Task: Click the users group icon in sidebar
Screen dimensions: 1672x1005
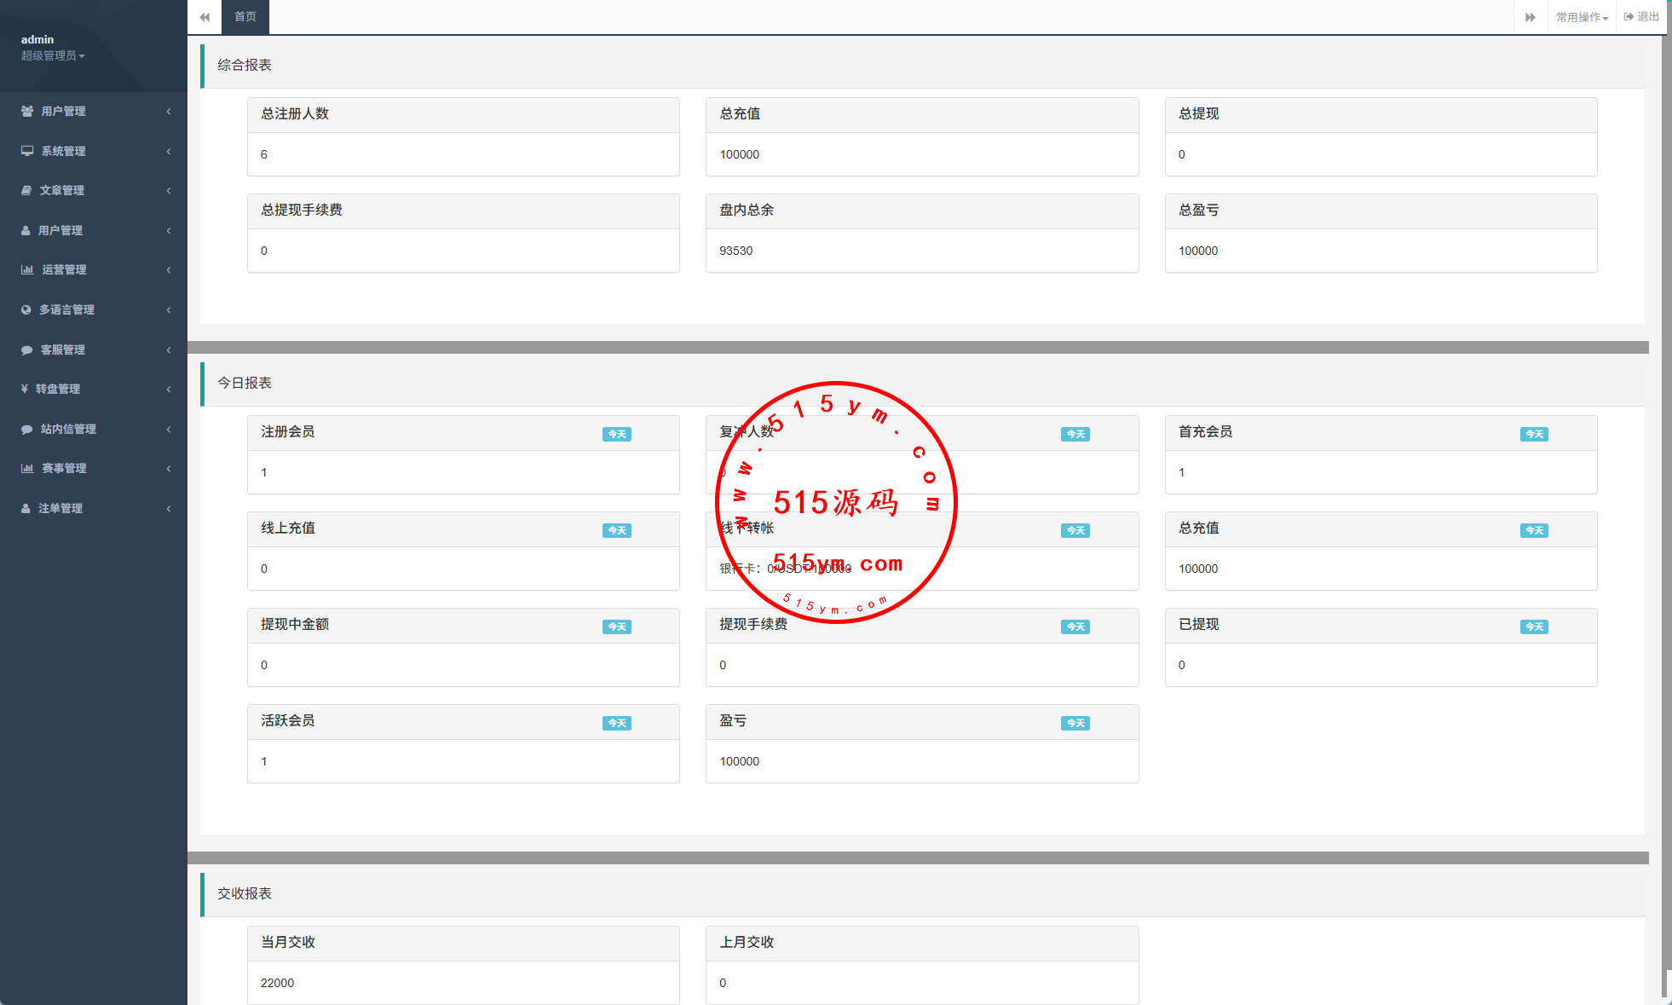Action: [27, 111]
